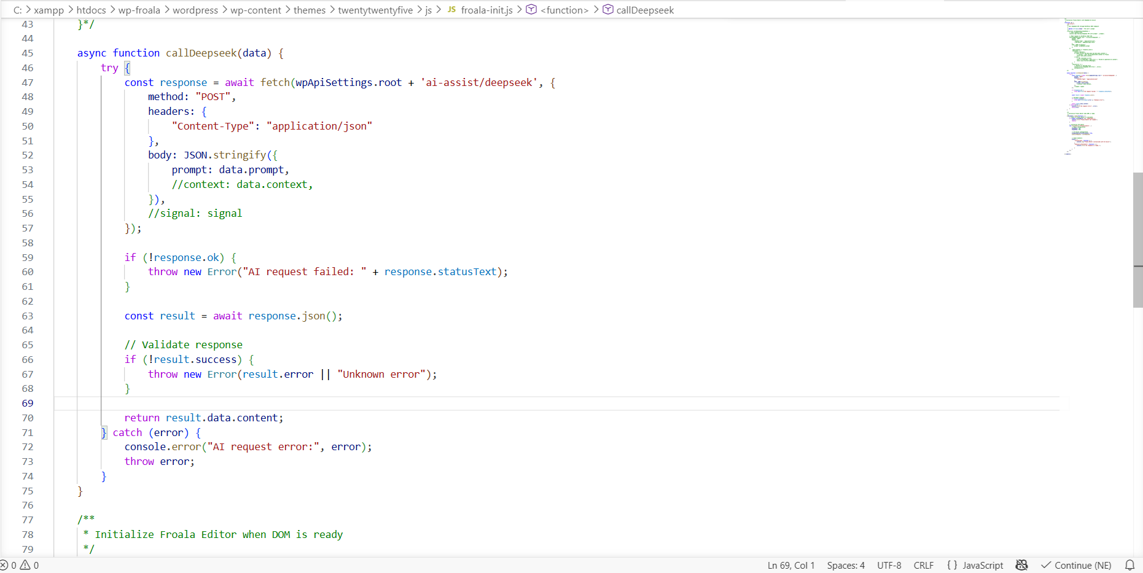Expand chevron after froala-init.js breadcrumb
The height and width of the screenshot is (573, 1143).
[520, 10]
